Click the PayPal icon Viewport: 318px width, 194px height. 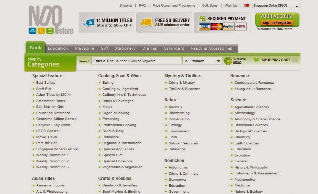click(x=228, y=27)
